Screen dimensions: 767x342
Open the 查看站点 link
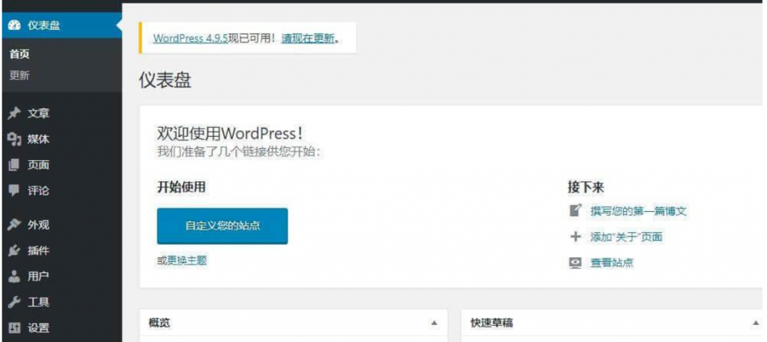[x=612, y=263]
